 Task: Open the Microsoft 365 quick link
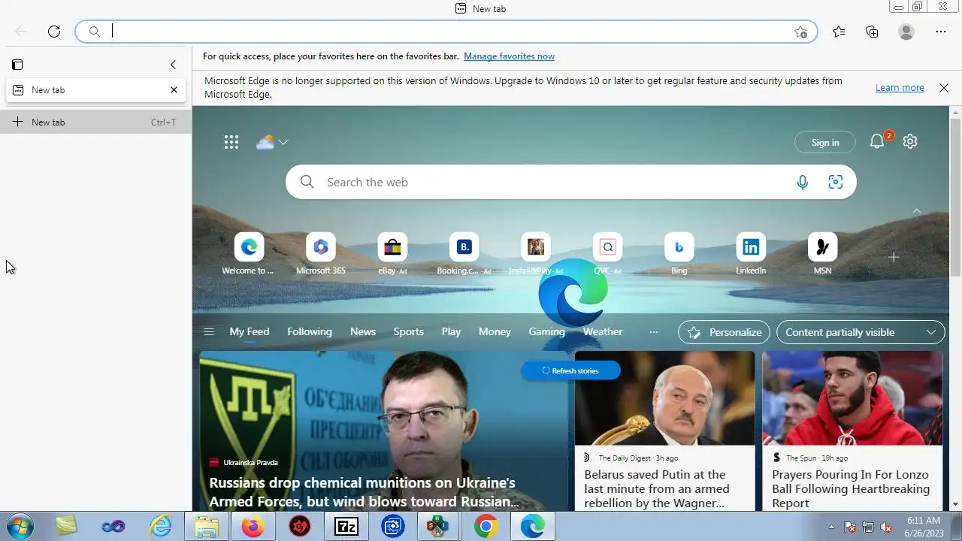click(x=321, y=255)
